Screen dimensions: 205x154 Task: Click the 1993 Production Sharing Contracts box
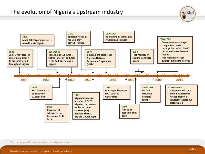142,56
